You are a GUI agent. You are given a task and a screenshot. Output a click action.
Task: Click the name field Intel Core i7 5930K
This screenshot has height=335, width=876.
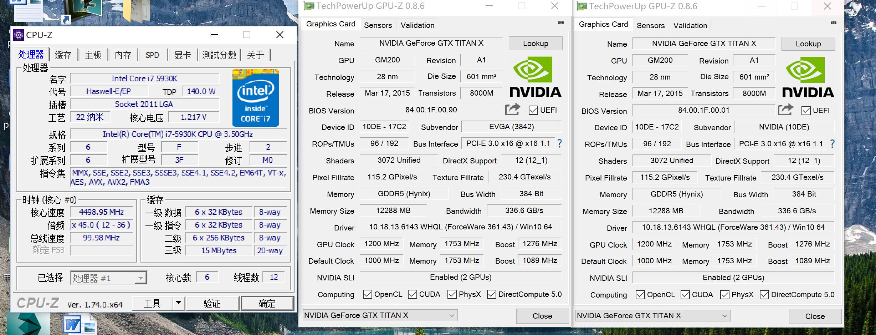(144, 78)
